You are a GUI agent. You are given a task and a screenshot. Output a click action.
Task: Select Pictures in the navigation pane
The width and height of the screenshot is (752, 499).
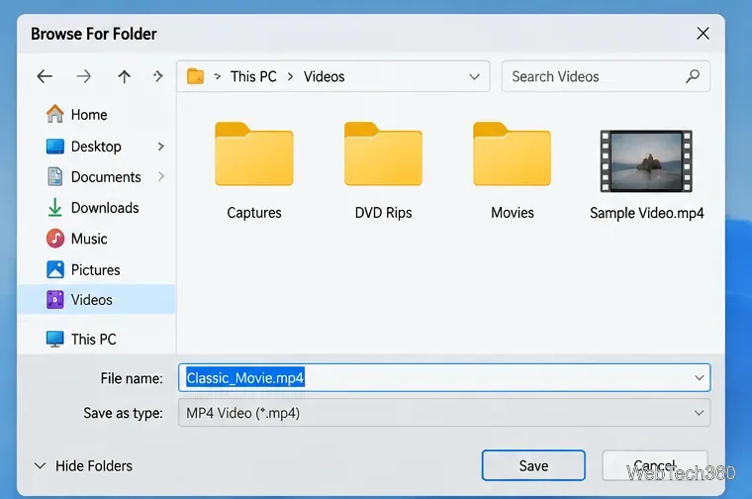tap(96, 269)
